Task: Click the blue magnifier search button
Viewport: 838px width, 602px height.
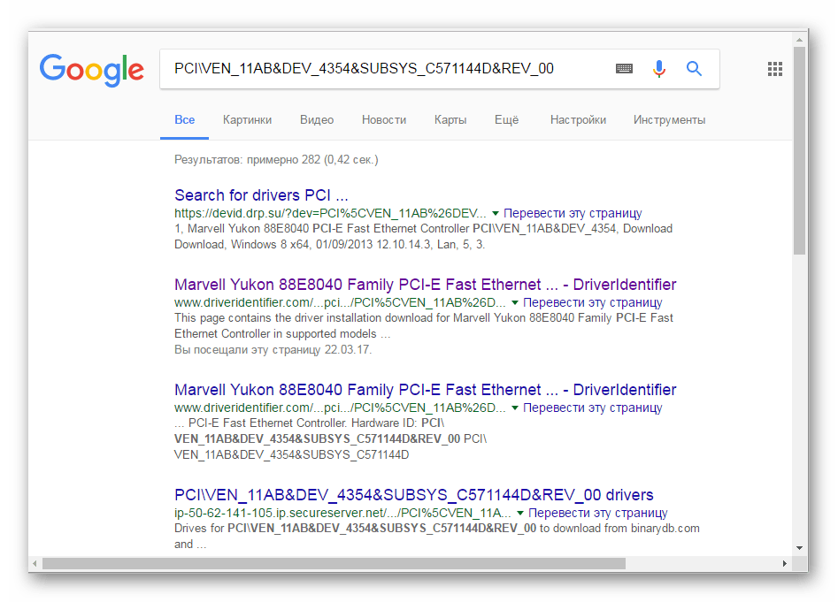Action: point(694,69)
